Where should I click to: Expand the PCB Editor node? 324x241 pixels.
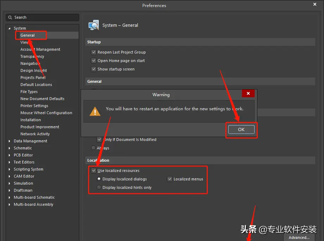pyautogui.click(x=9, y=155)
